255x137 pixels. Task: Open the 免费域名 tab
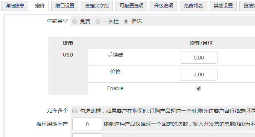(x=193, y=6)
